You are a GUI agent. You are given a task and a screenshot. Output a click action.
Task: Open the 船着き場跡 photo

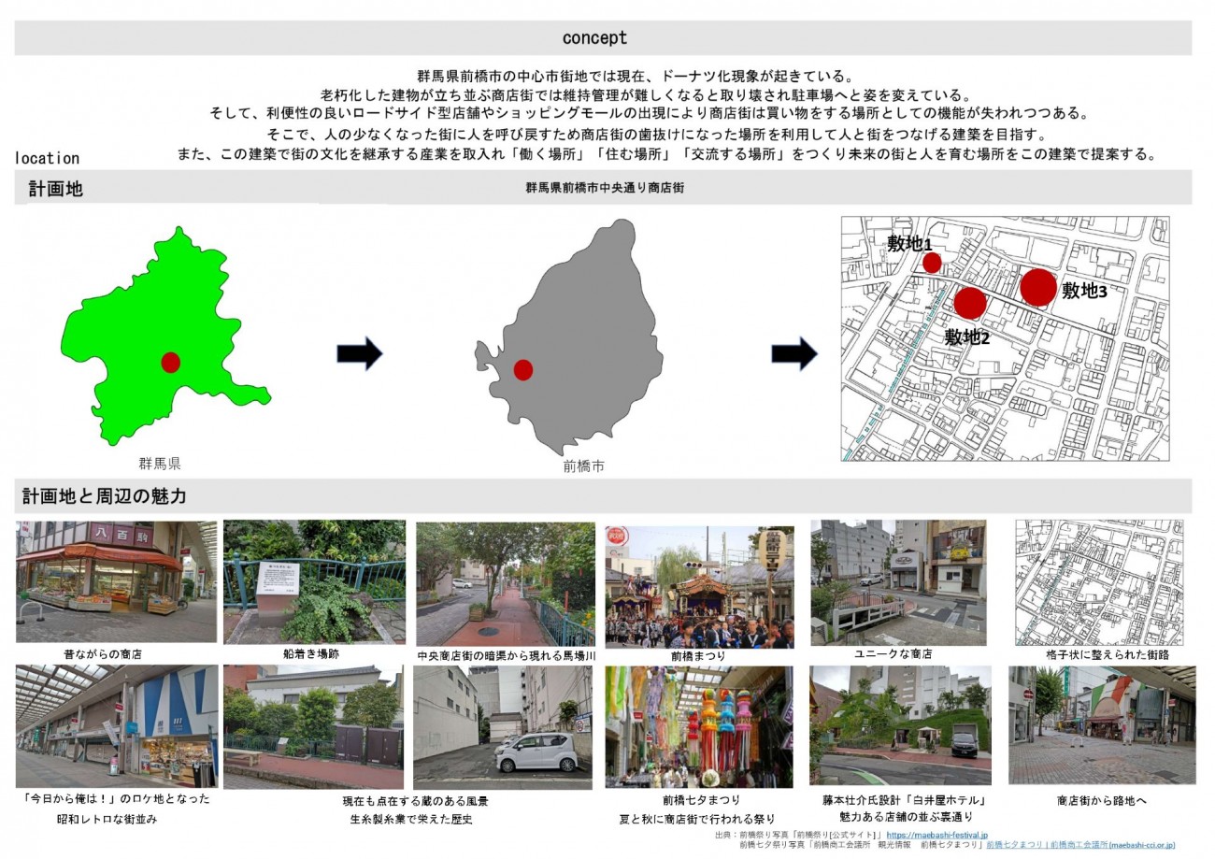pyautogui.click(x=314, y=581)
